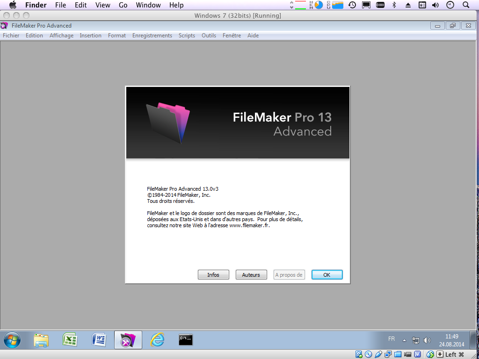The height and width of the screenshot is (359, 479).
Task: Click VirtualBox CPU virtualization chip icon
Action: (x=417, y=354)
